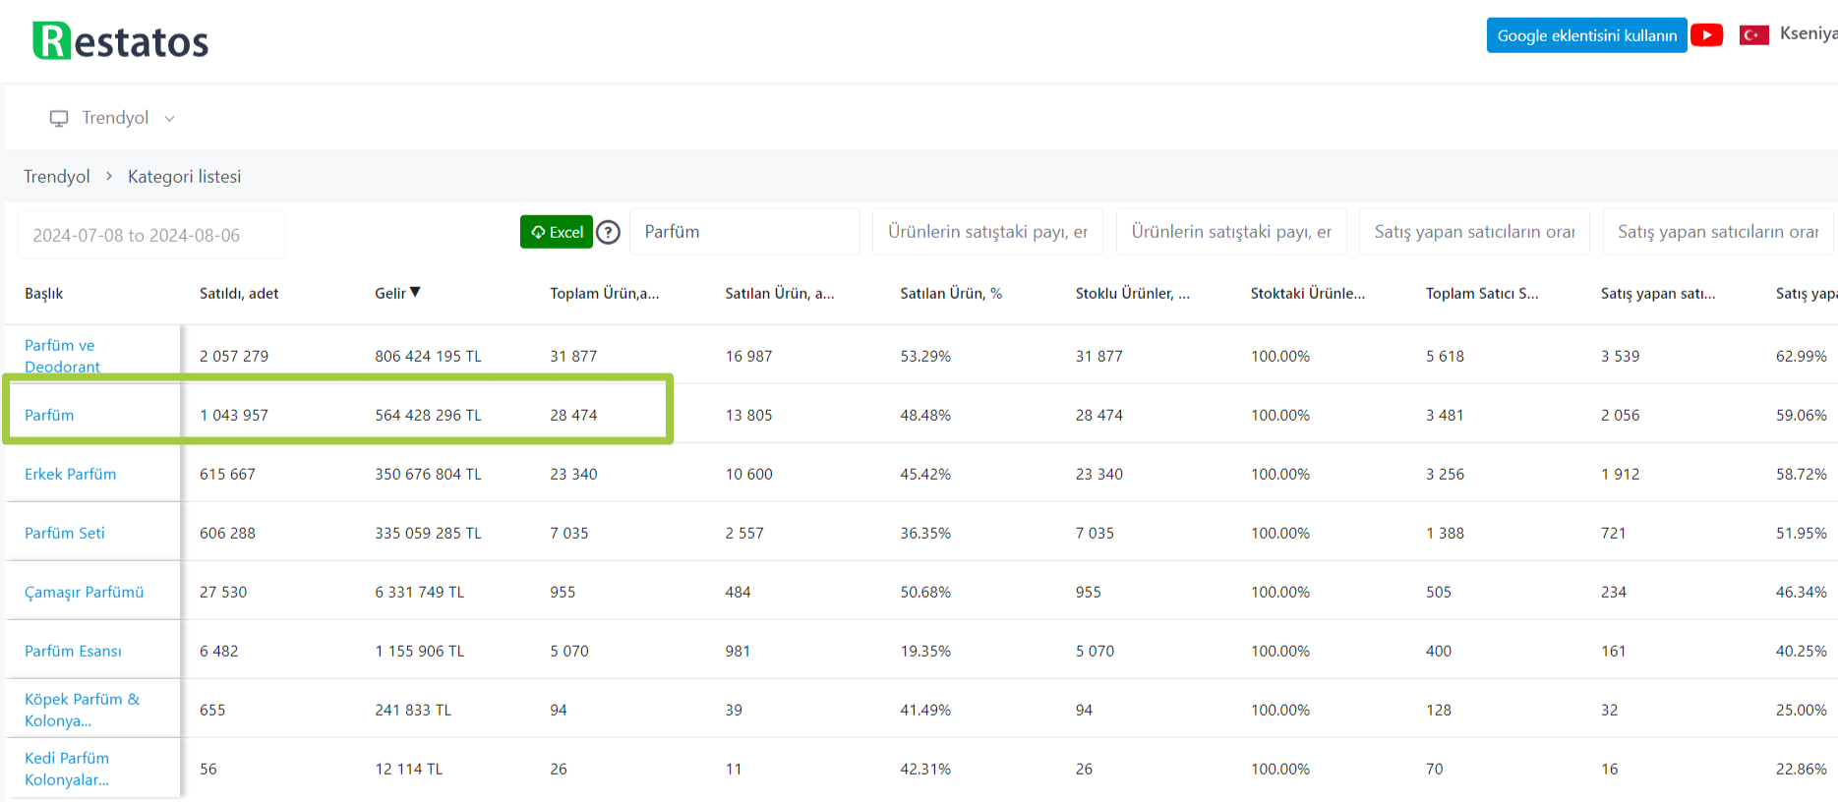This screenshot has width=1838, height=802.
Task: Open the Parfüm Seti category
Action: (x=64, y=533)
